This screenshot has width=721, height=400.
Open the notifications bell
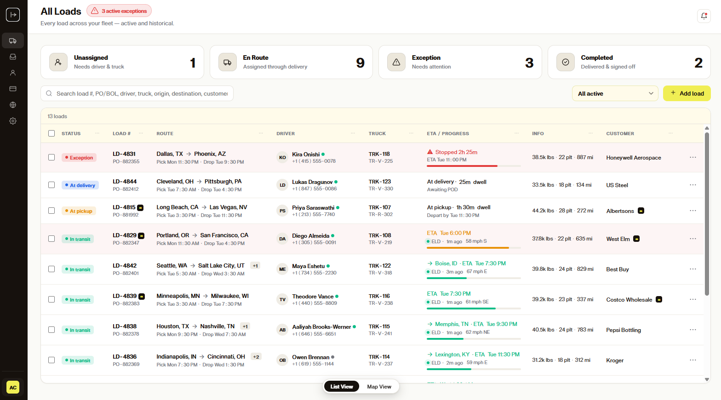(704, 16)
